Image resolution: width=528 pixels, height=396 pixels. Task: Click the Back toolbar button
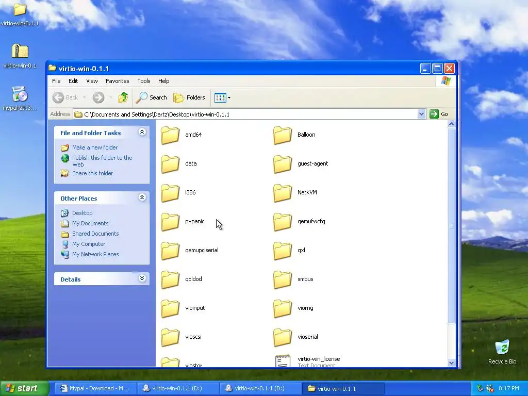65,97
